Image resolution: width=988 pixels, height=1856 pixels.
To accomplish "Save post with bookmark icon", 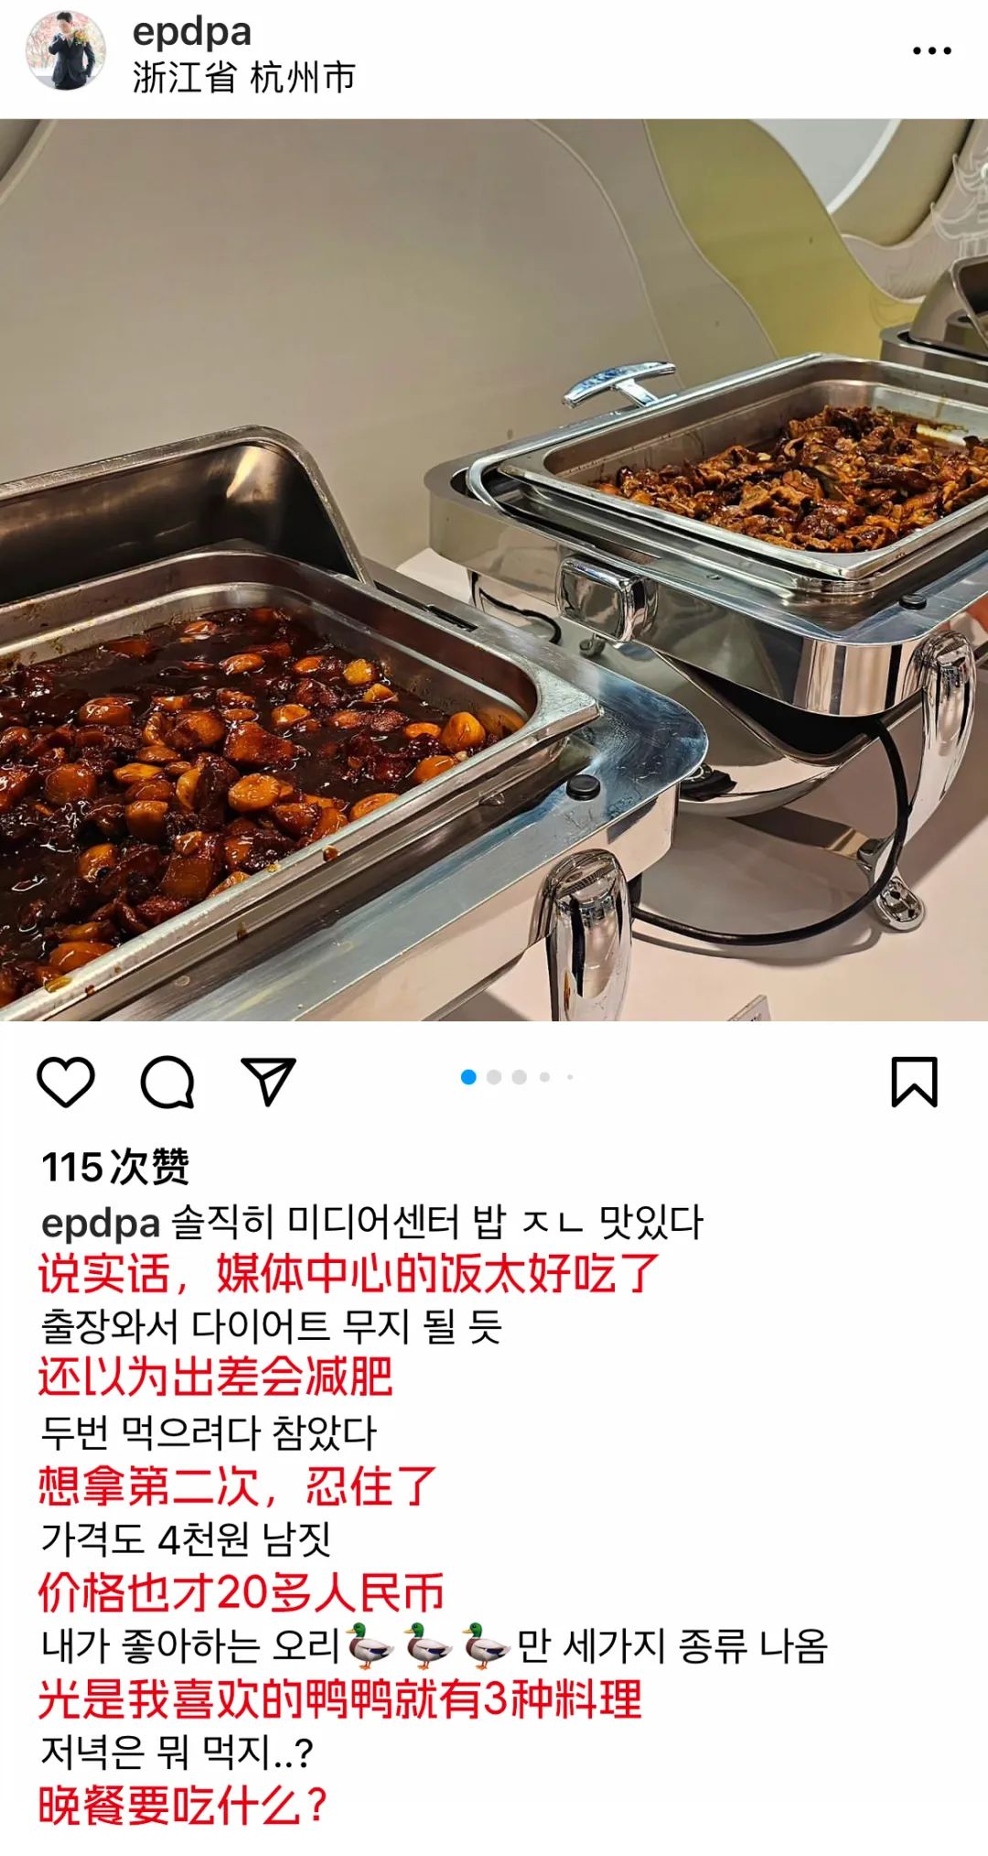I will (915, 1082).
